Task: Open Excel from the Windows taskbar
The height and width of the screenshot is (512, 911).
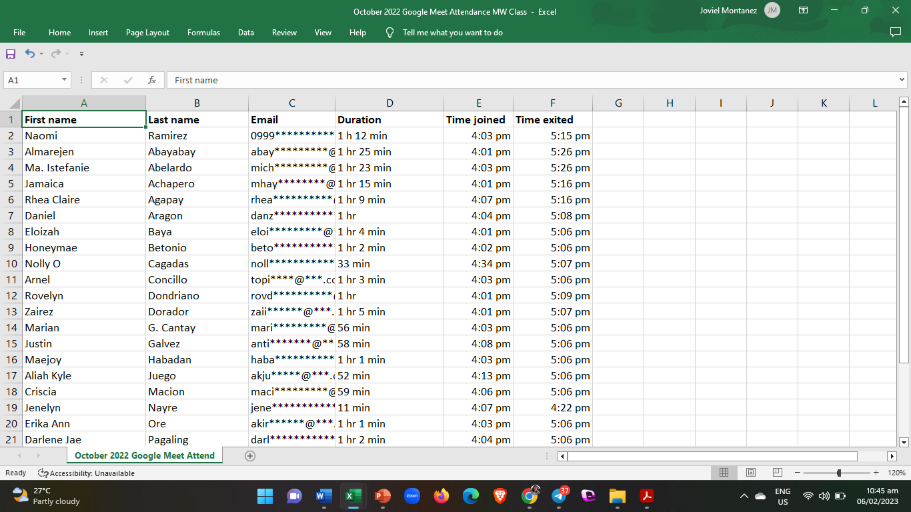Action: point(353,496)
